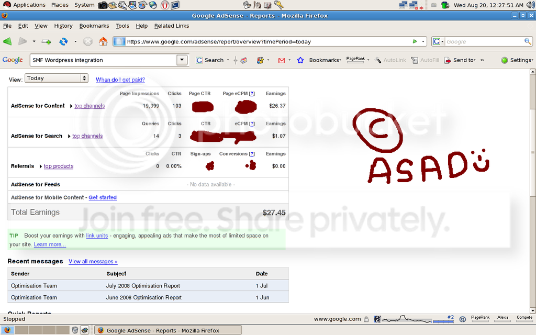
Task: Expand AdSense for Search top channels triangle
Action: tap(69, 136)
